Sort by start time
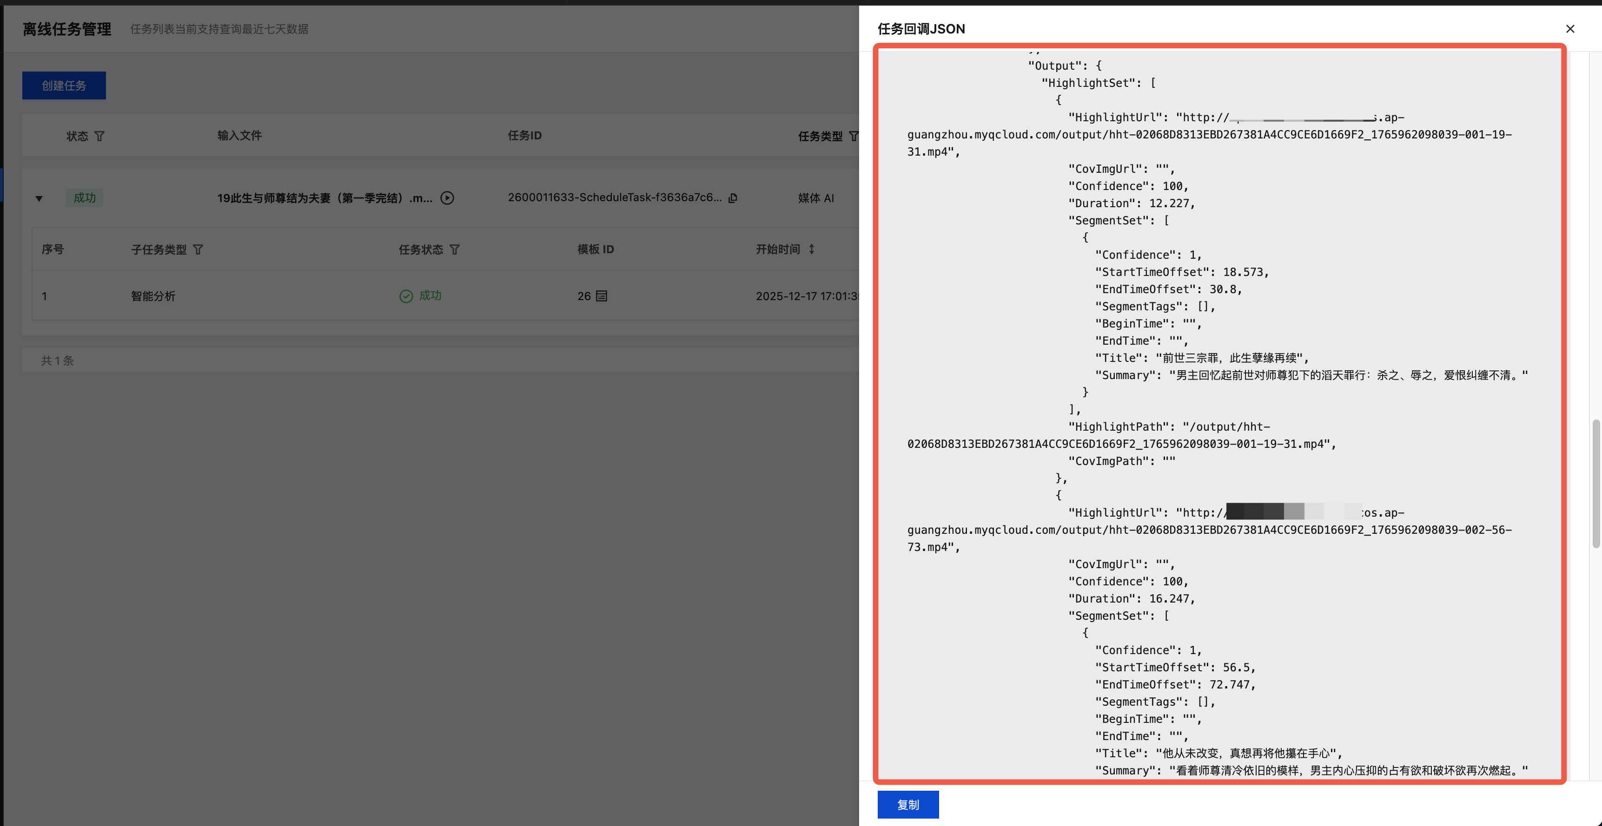This screenshot has height=826, width=1602. pos(812,249)
